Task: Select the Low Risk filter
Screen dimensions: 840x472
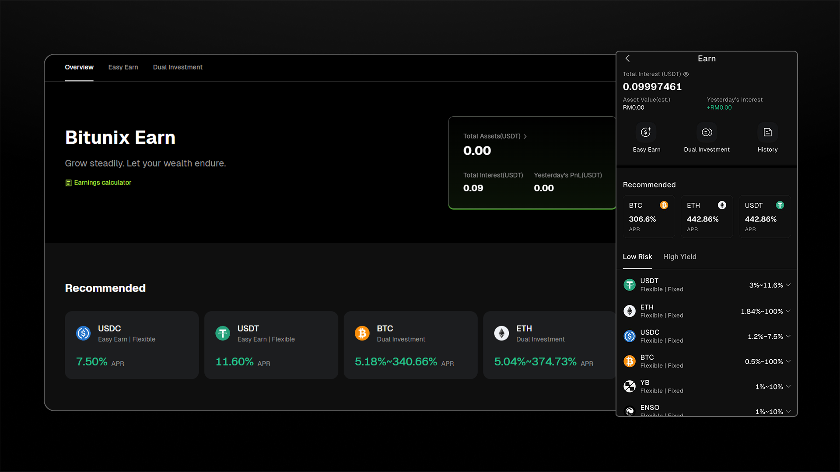Action: pyautogui.click(x=637, y=257)
